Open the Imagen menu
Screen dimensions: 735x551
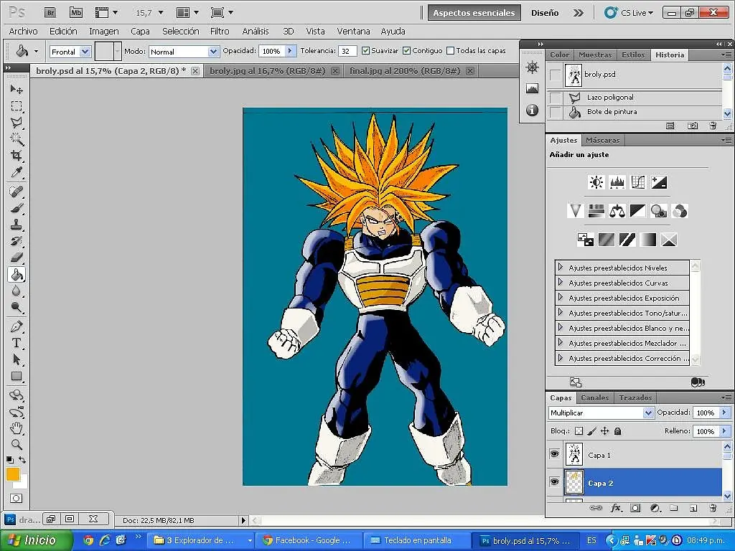pos(103,32)
